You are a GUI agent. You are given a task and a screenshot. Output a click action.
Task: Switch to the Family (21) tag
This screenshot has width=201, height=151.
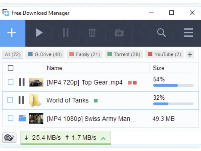click(85, 55)
